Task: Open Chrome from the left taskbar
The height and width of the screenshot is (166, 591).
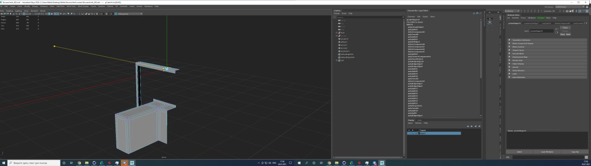Action: coord(79,163)
